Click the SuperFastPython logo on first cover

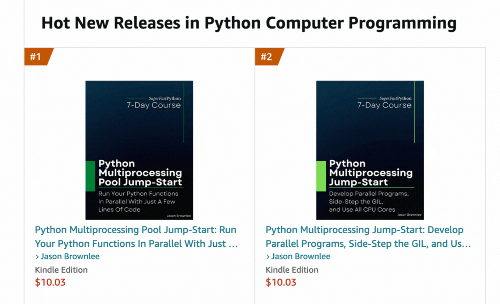click(164, 98)
